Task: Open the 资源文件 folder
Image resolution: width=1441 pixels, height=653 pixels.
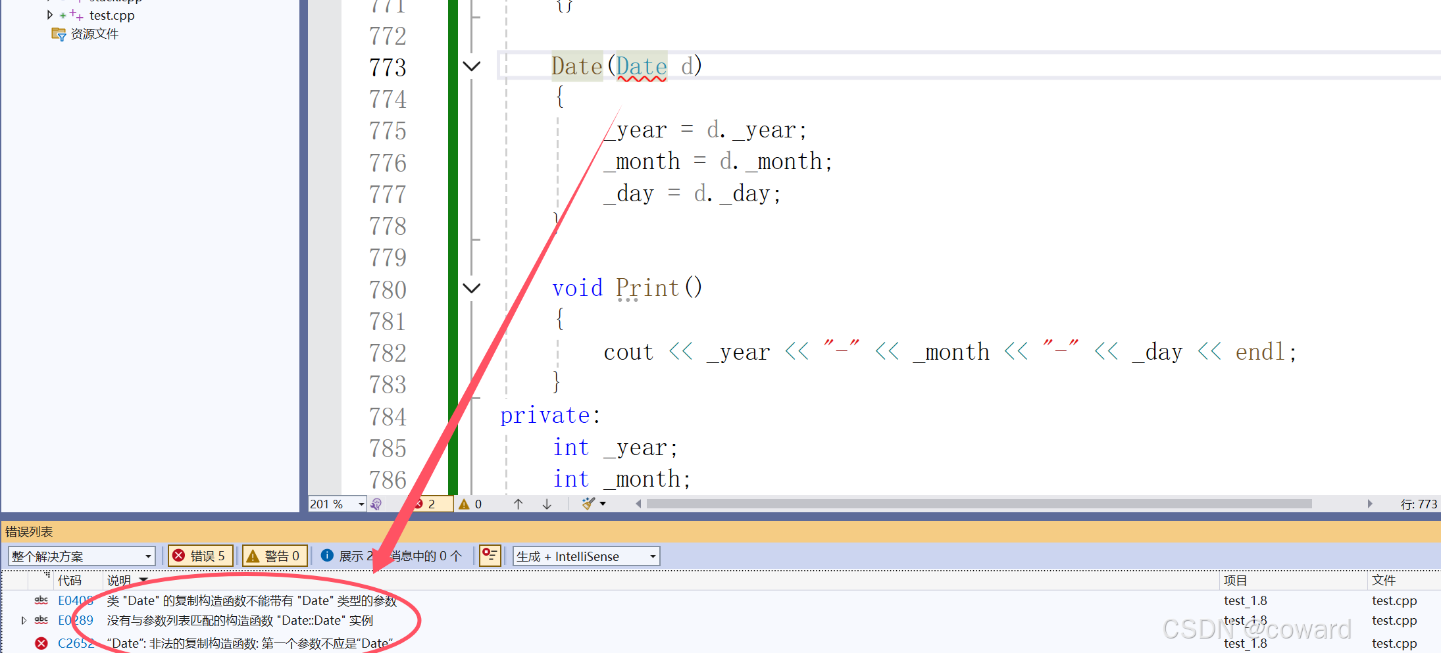Action: click(x=94, y=34)
